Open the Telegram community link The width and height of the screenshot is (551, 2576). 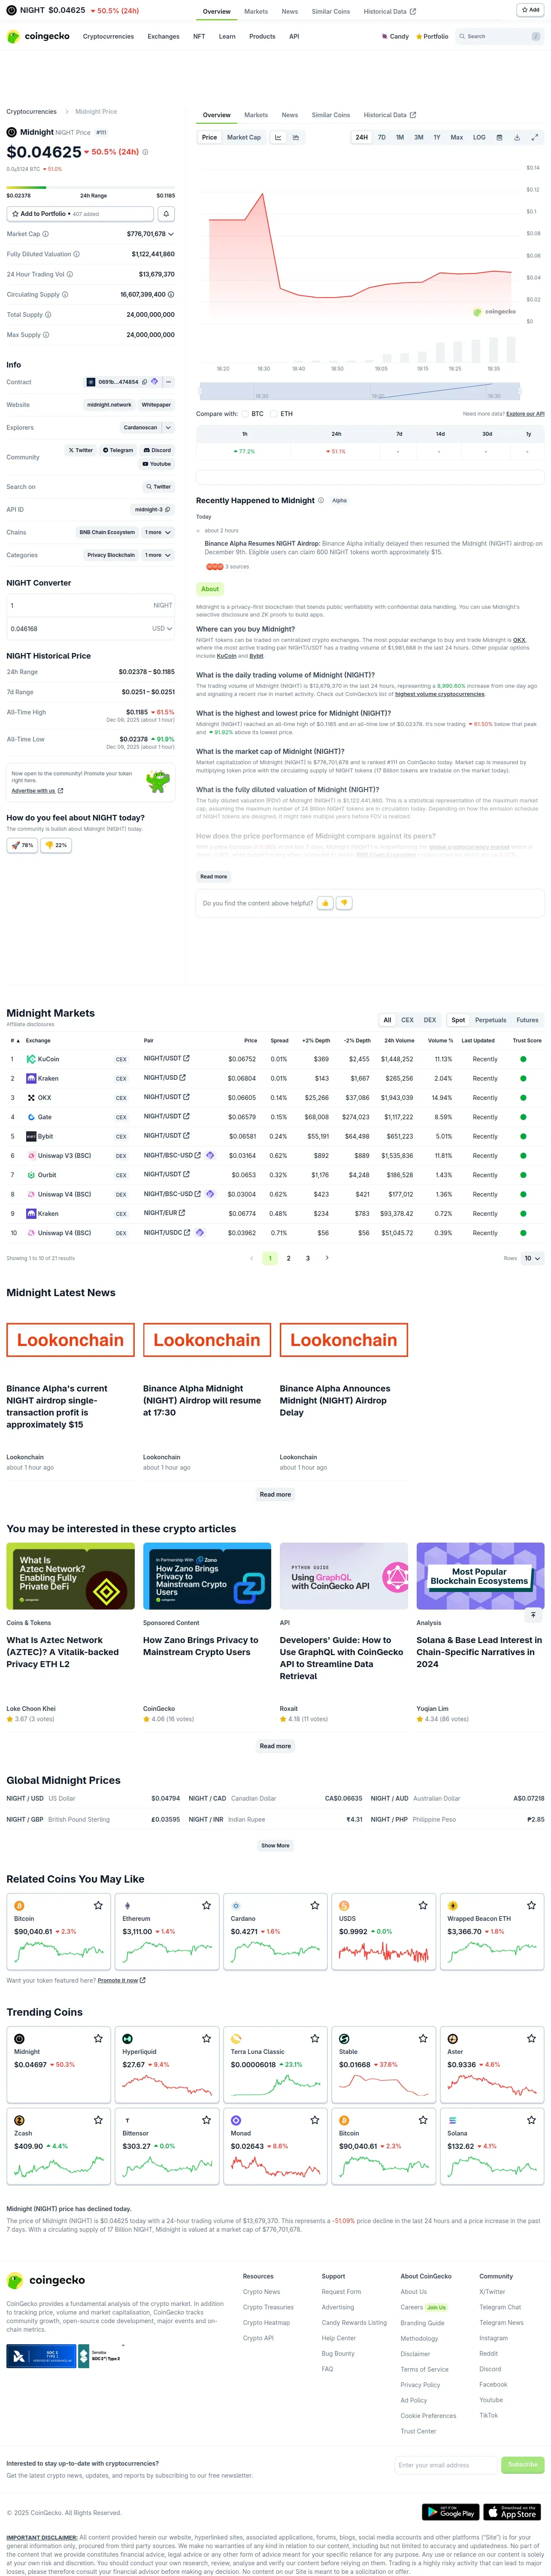[x=118, y=450]
